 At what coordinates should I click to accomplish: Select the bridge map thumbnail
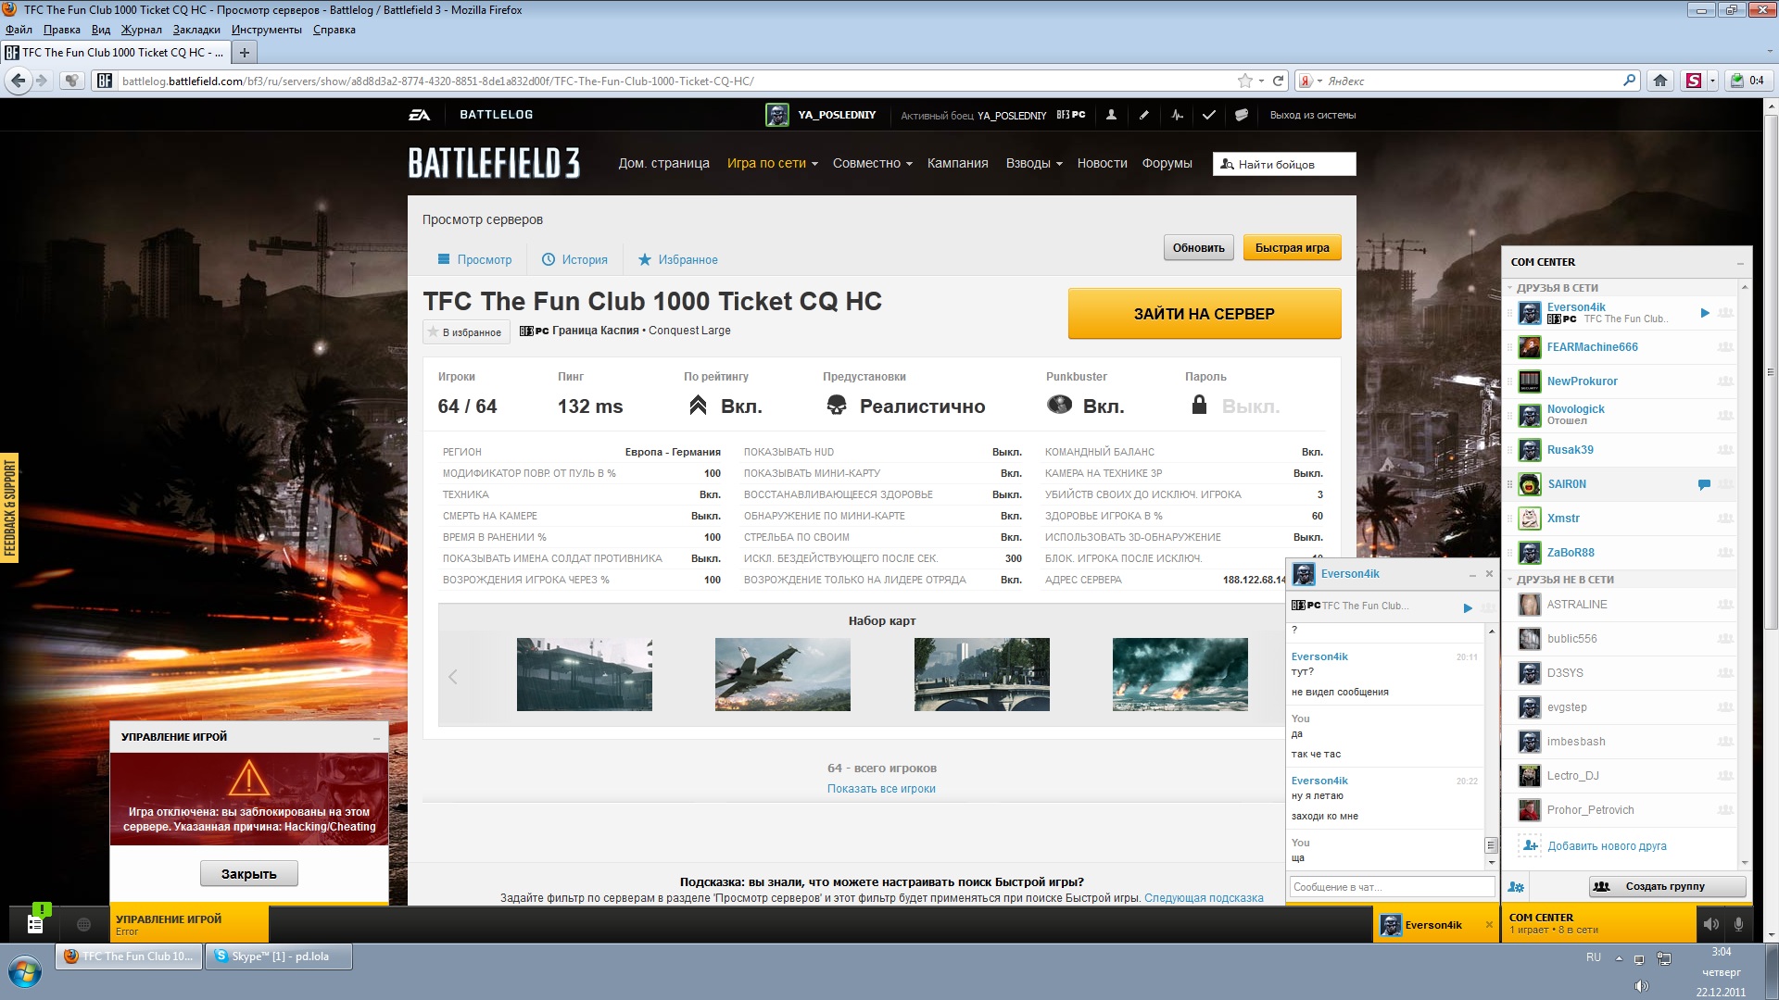pyautogui.click(x=981, y=674)
